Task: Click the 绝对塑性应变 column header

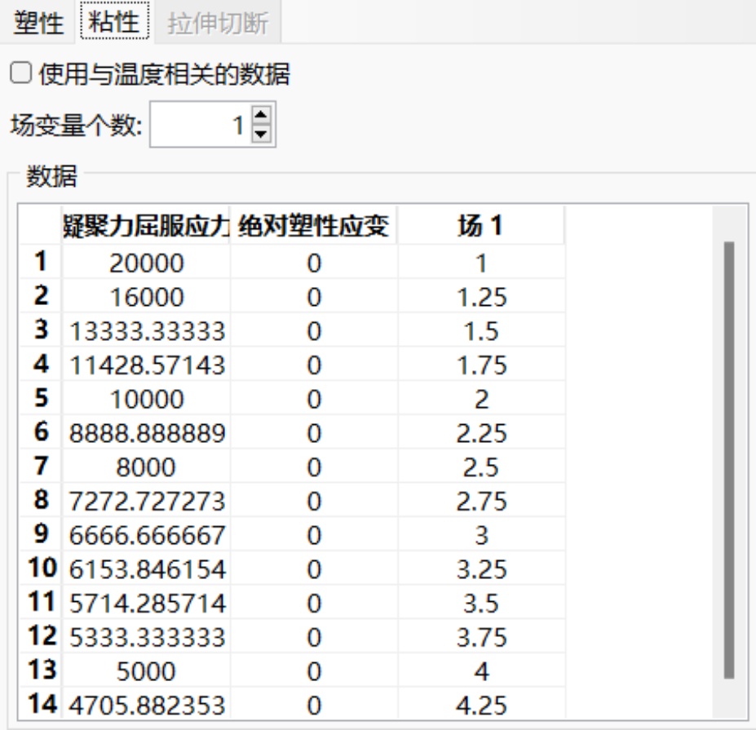Action: [x=314, y=226]
